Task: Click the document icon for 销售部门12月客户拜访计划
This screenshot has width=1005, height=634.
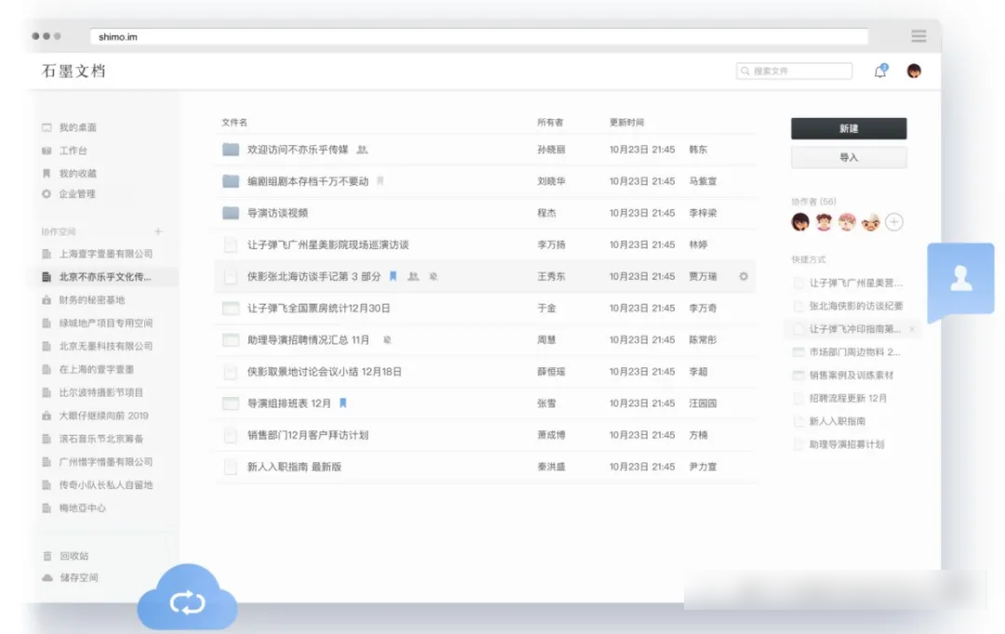Action: [231, 435]
